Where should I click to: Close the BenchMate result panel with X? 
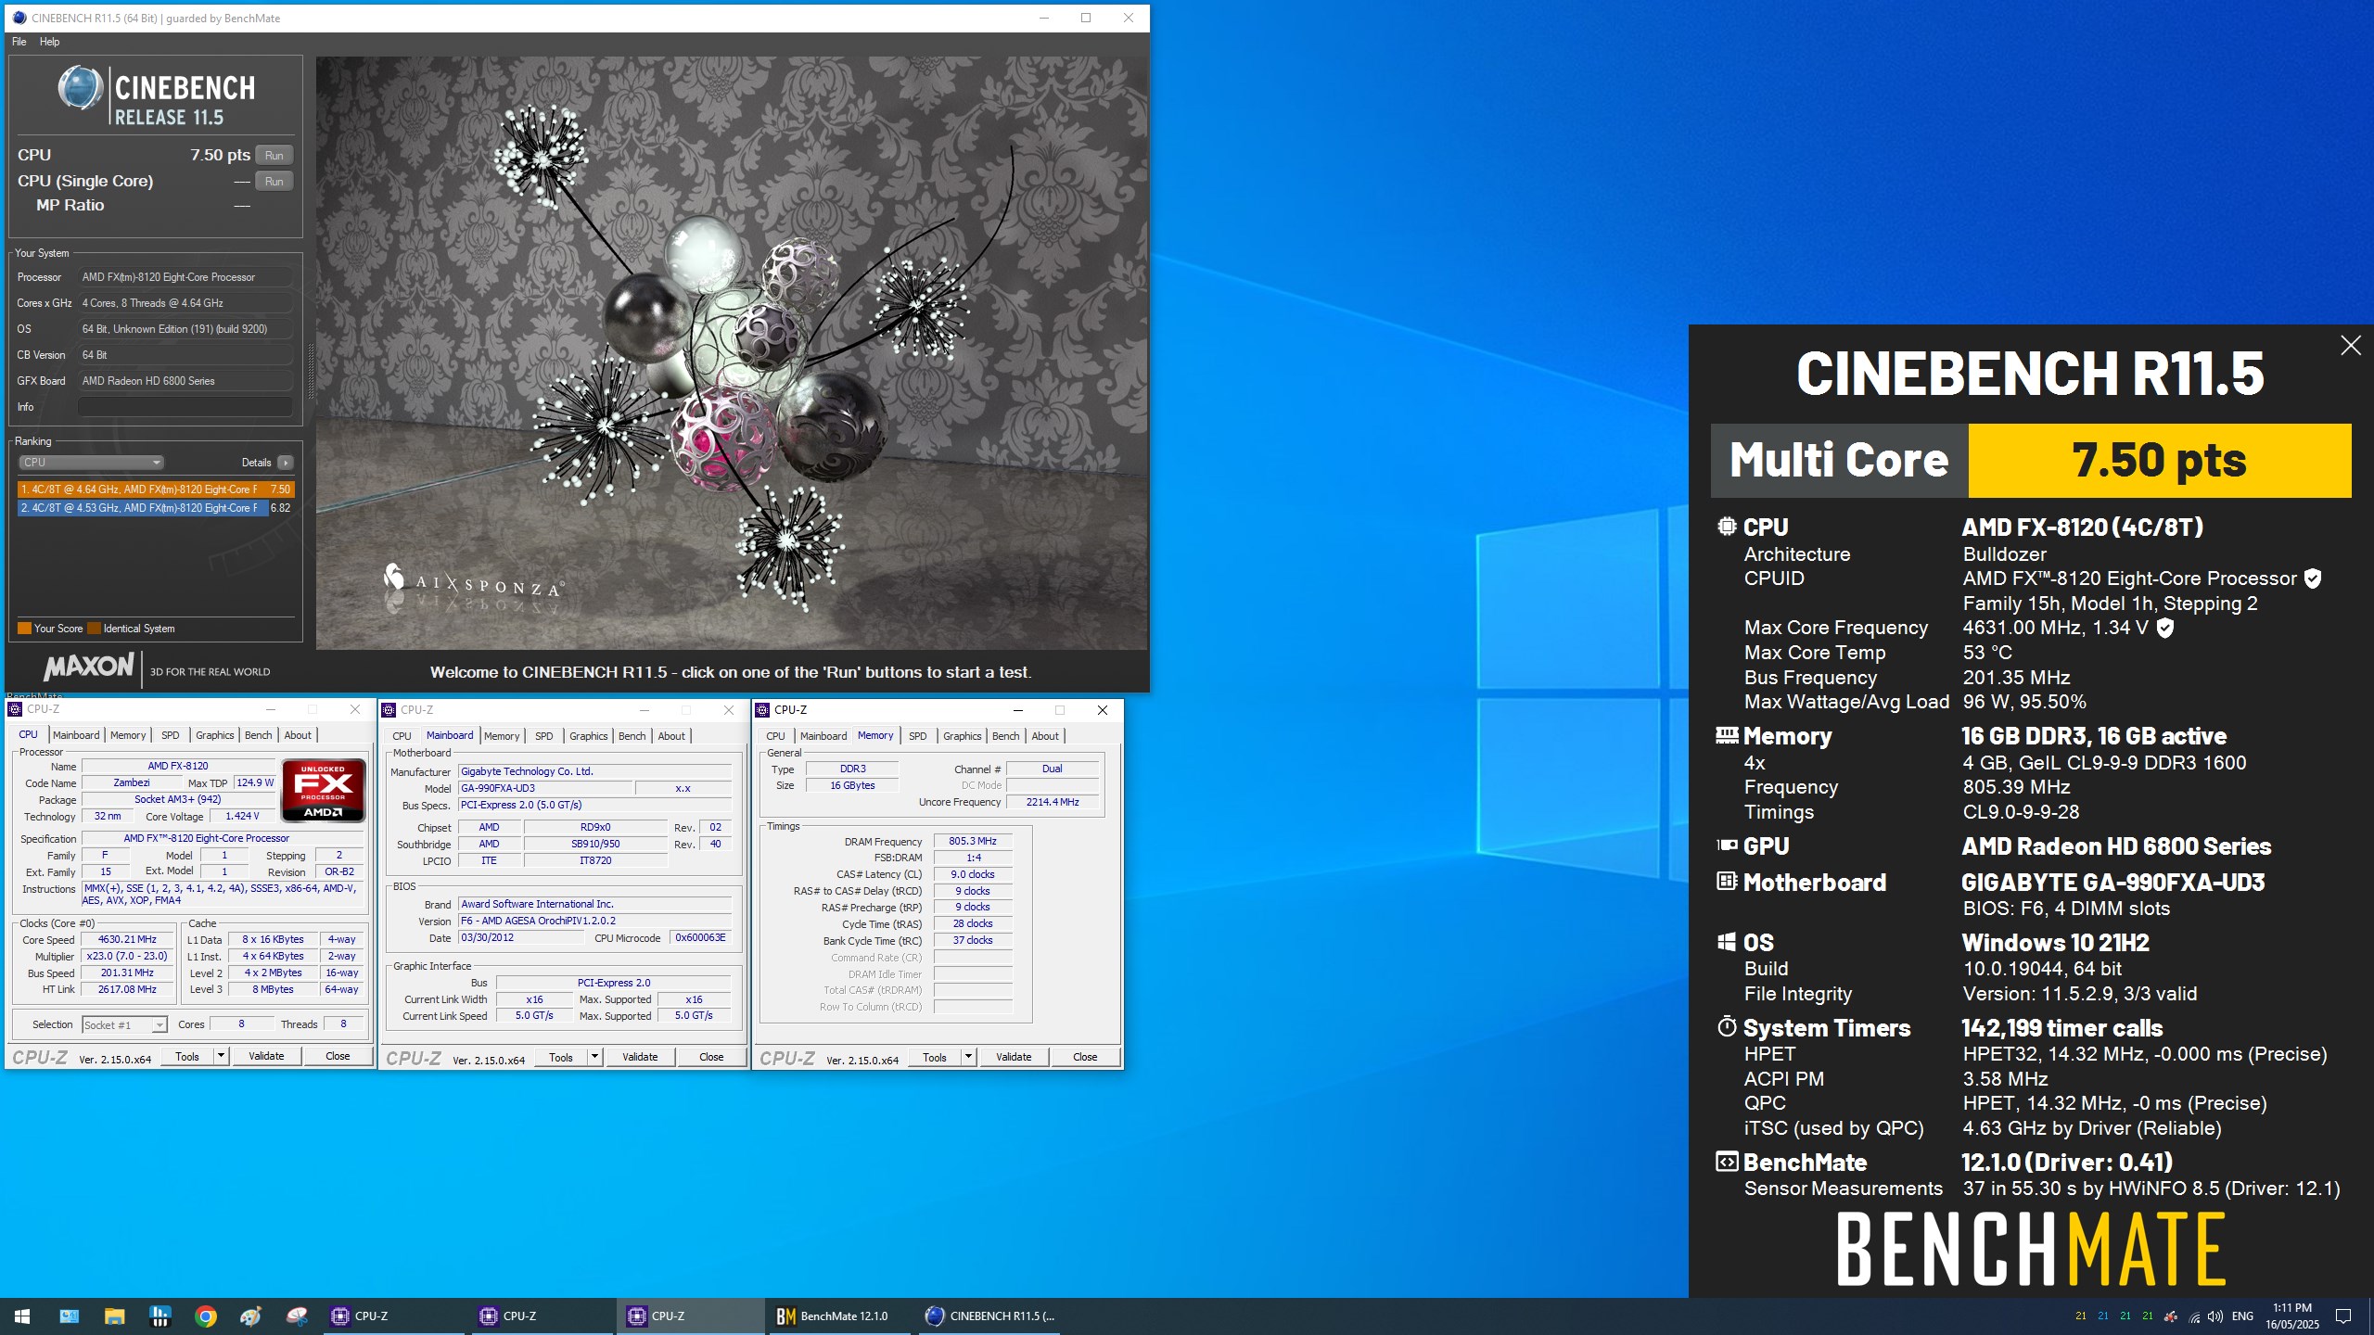point(2350,346)
